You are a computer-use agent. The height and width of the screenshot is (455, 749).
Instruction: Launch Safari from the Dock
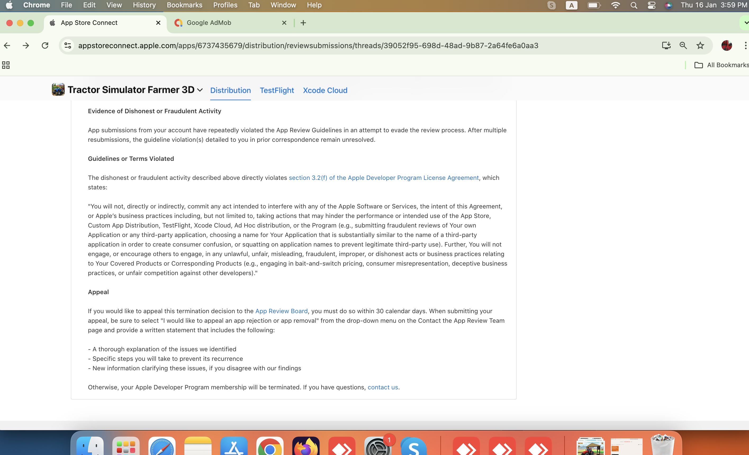point(162,446)
